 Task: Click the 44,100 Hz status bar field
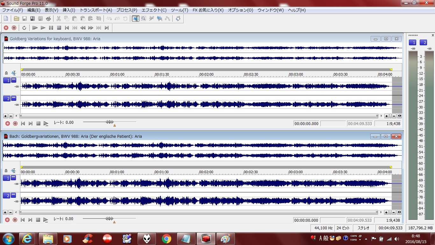pyautogui.click(x=322, y=228)
